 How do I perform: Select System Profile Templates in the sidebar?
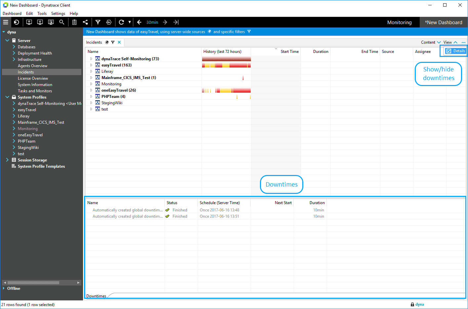click(41, 166)
